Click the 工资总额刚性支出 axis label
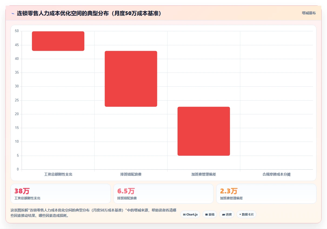This screenshot has height=229, width=327. [x=58, y=174]
